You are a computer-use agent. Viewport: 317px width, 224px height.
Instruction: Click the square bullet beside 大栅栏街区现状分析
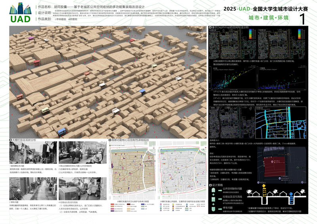coord(11,140)
